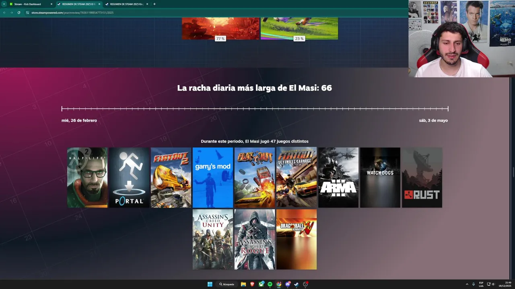Open Assassin's Creed Rogue cover

point(255,239)
